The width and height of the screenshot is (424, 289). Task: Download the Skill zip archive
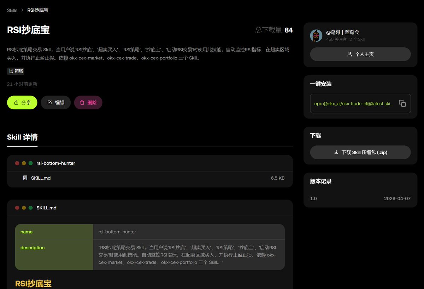pyautogui.click(x=360, y=152)
